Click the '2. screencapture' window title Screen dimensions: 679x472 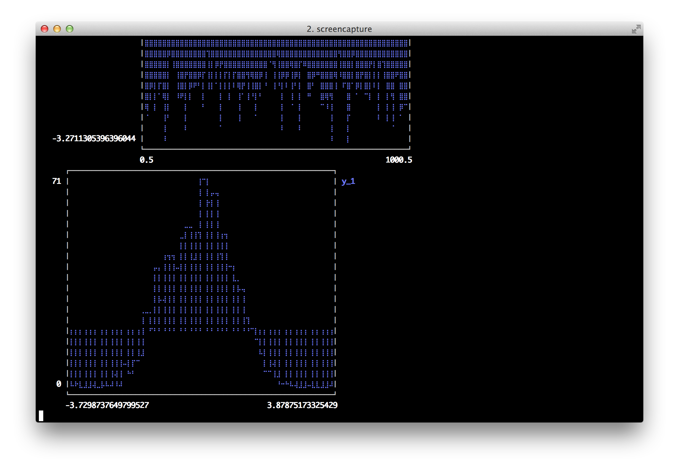(x=339, y=29)
